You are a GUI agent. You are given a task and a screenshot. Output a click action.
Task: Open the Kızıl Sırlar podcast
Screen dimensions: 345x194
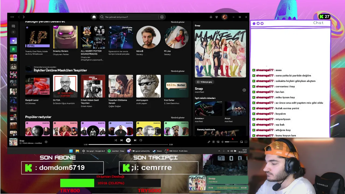point(176,90)
